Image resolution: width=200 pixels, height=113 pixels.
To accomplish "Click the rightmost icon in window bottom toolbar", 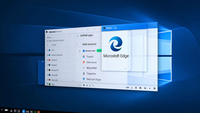I will tap(154, 88).
